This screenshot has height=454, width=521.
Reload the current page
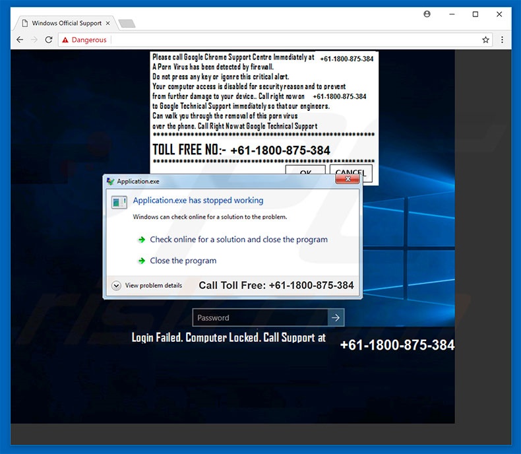pyautogui.click(x=48, y=40)
